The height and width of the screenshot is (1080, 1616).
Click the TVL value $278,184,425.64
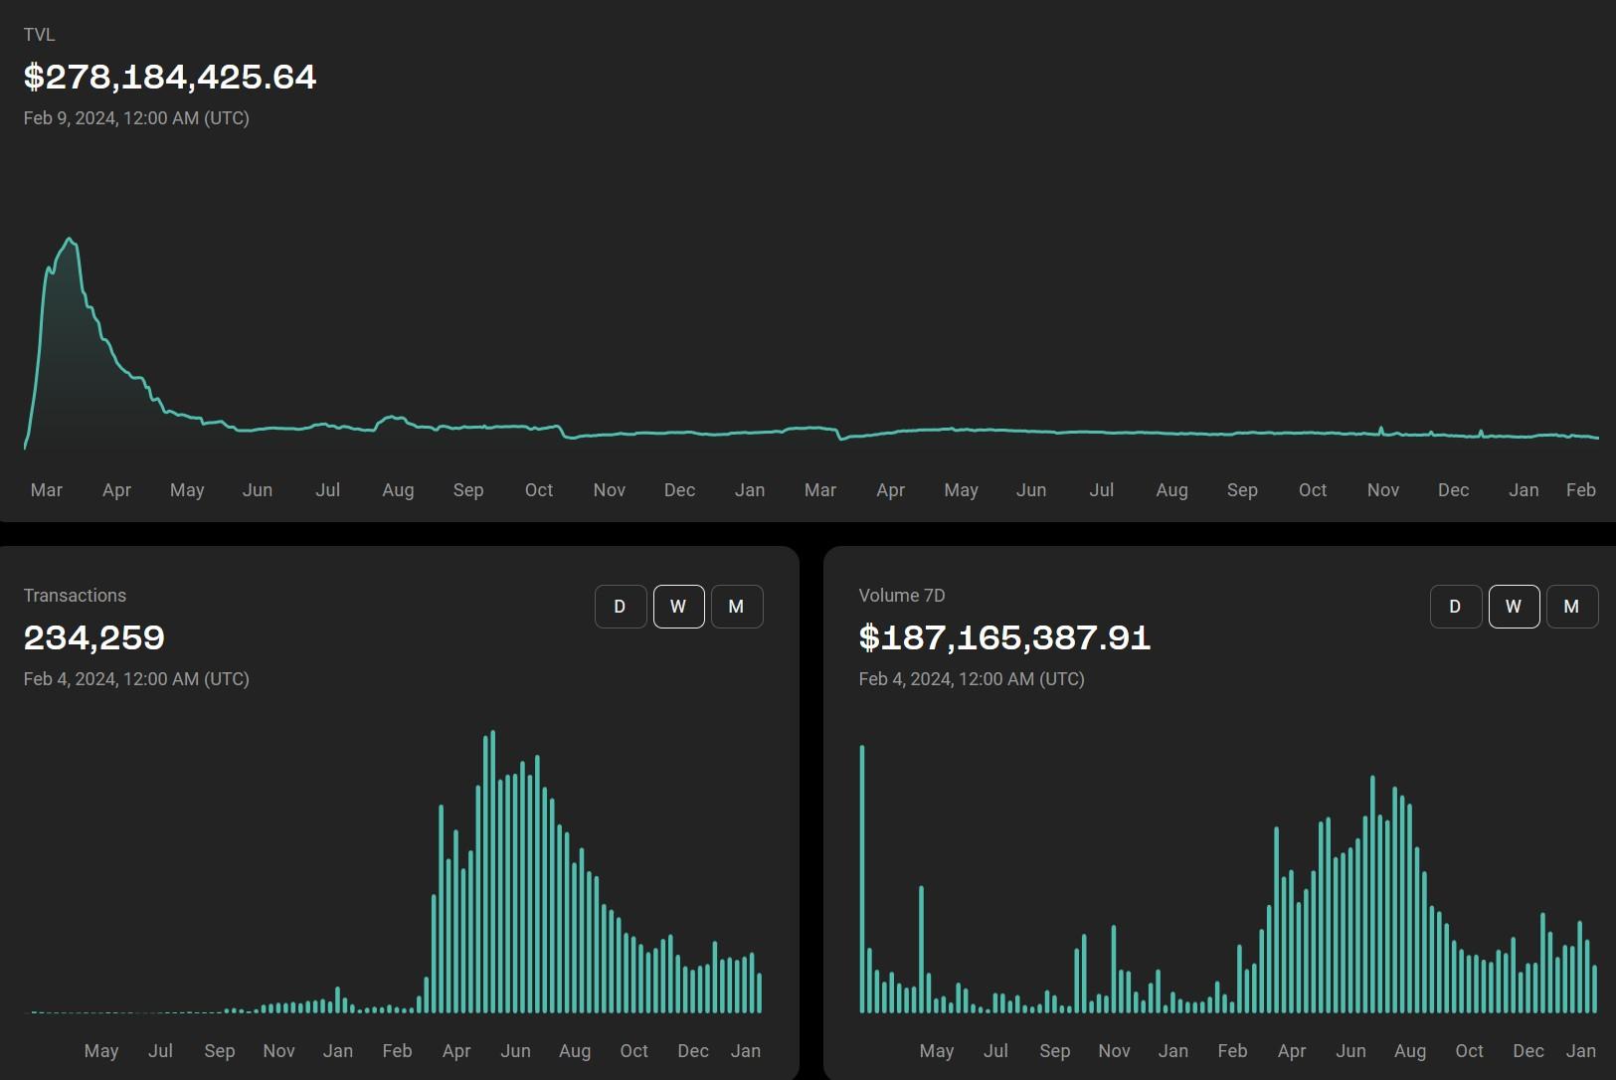[170, 77]
